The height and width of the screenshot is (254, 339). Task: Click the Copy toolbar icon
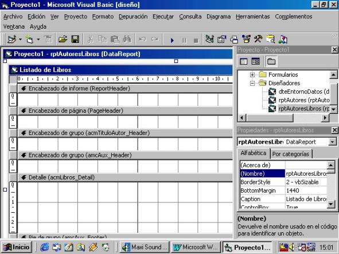point(102,39)
